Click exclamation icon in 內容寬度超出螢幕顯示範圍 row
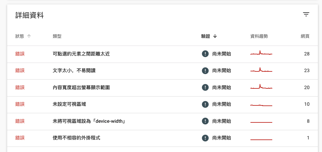 205,87
